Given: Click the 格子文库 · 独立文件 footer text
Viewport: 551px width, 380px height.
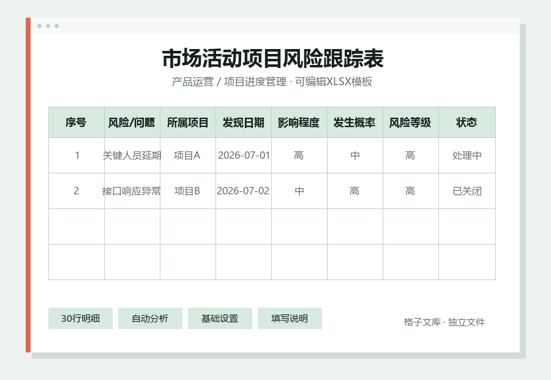Looking at the screenshot, I should (444, 322).
